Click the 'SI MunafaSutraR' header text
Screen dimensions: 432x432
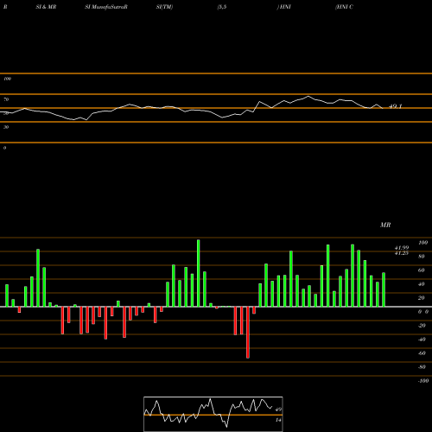tap(106, 7)
